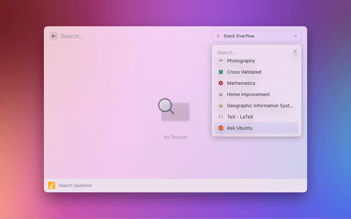Click the back arrow button
The width and height of the screenshot is (351, 219).
53,36
